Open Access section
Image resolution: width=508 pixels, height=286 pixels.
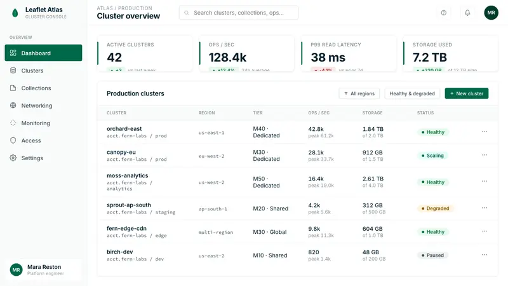click(43, 140)
